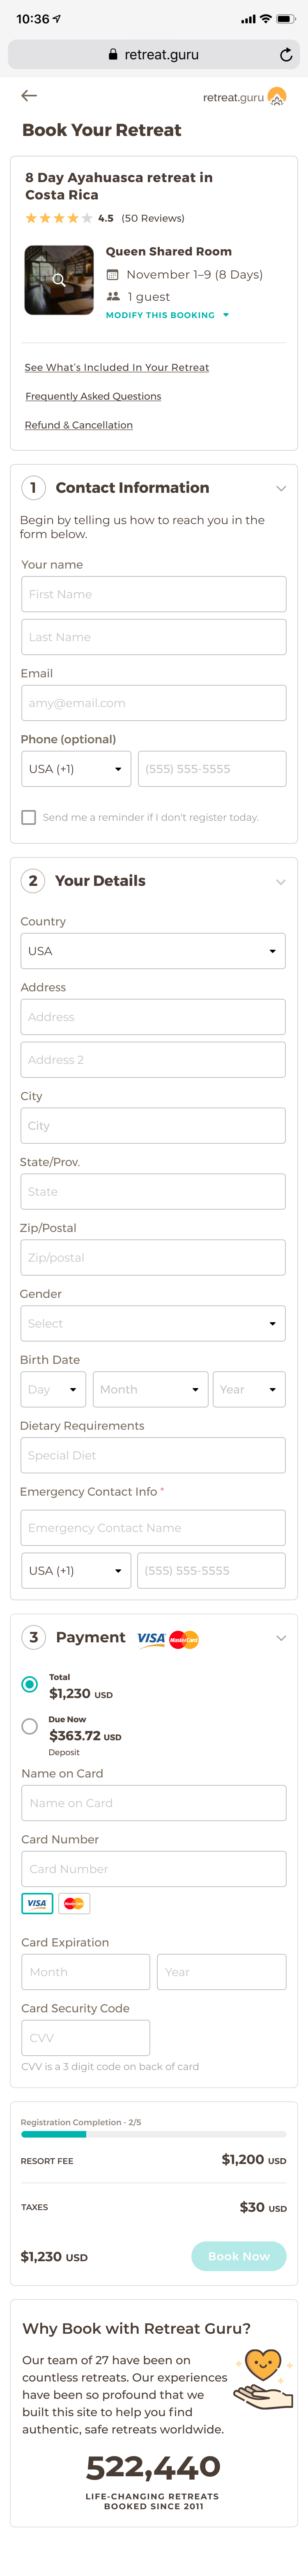Select the Due Now deposit option
The image size is (308, 2576).
30,1726
